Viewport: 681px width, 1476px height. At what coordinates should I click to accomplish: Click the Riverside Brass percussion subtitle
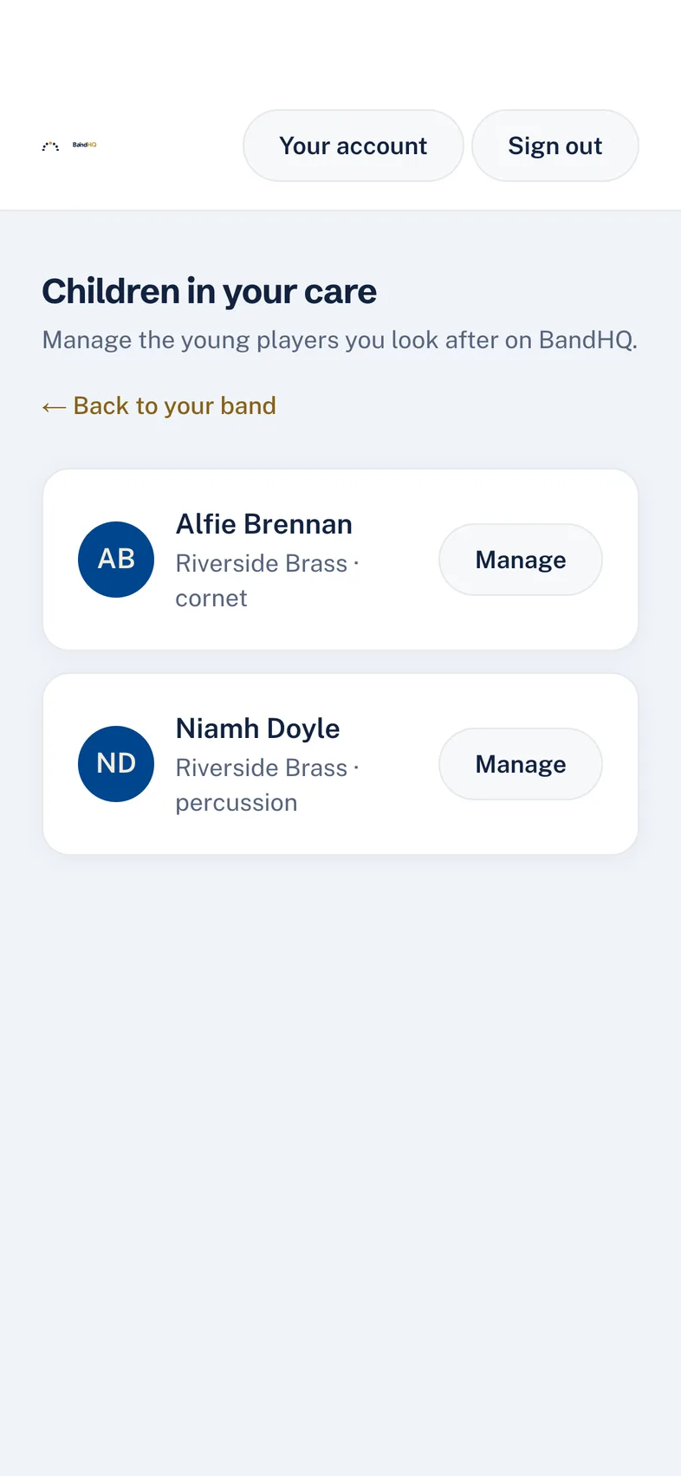click(x=267, y=785)
